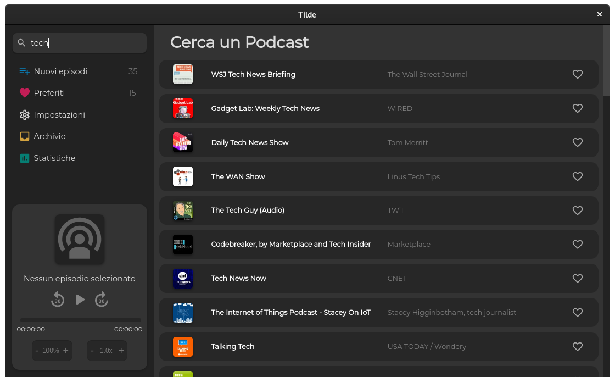
Task: Favorite The Tech Guy (Audio)
Action: tap(577, 211)
